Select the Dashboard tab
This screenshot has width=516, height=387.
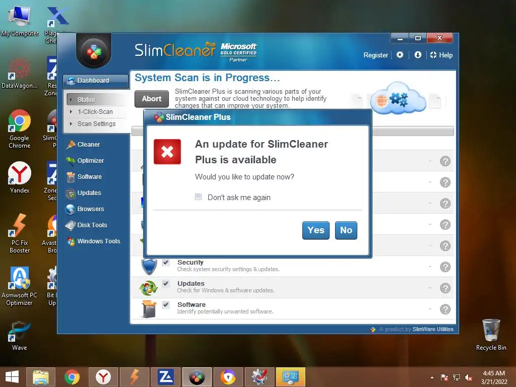[x=96, y=81]
